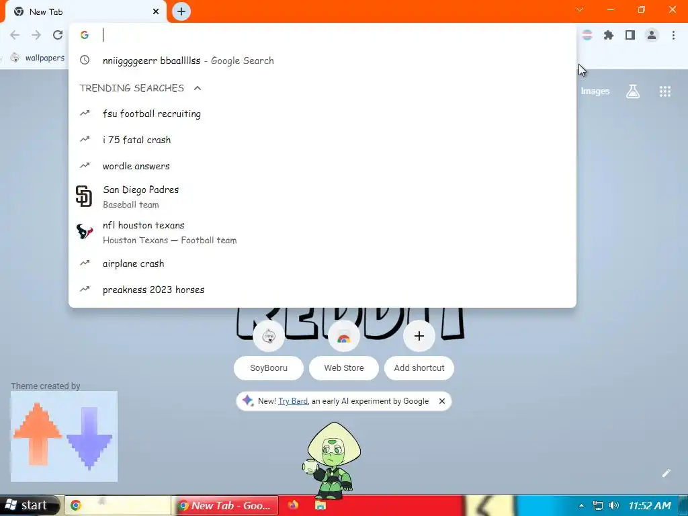Launch Firefox from the taskbar
The image size is (688, 516).
point(293,505)
